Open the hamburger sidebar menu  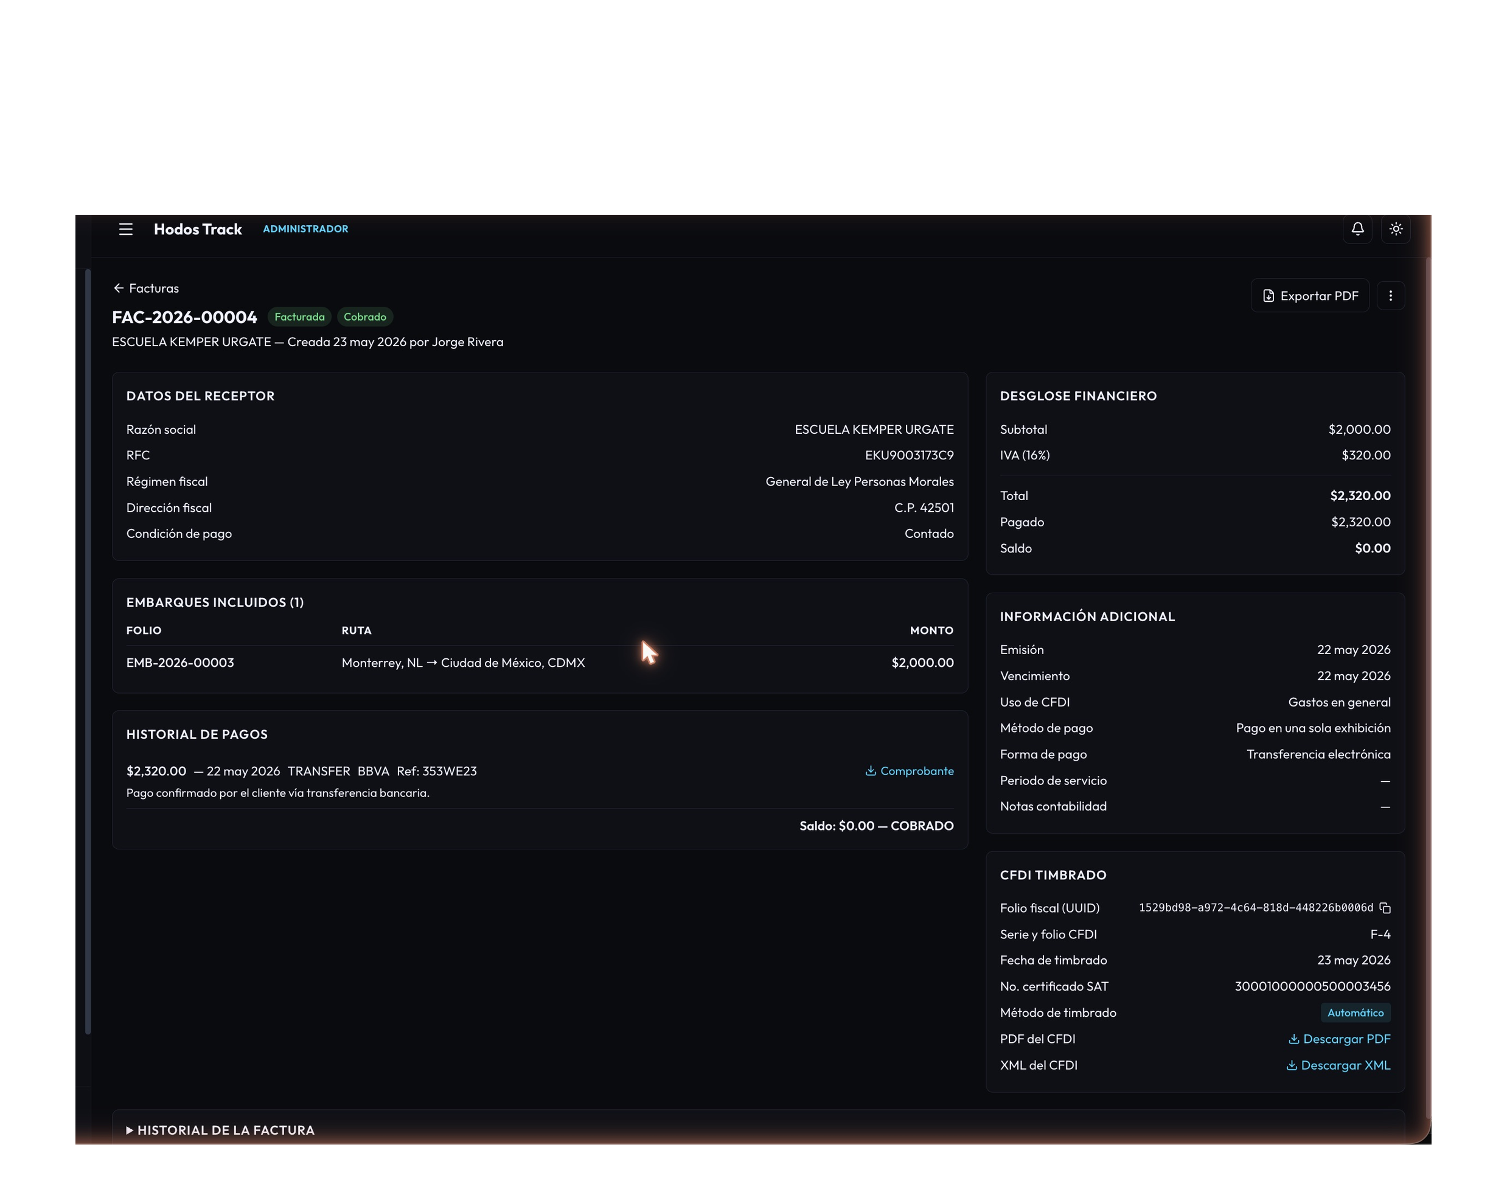(125, 229)
